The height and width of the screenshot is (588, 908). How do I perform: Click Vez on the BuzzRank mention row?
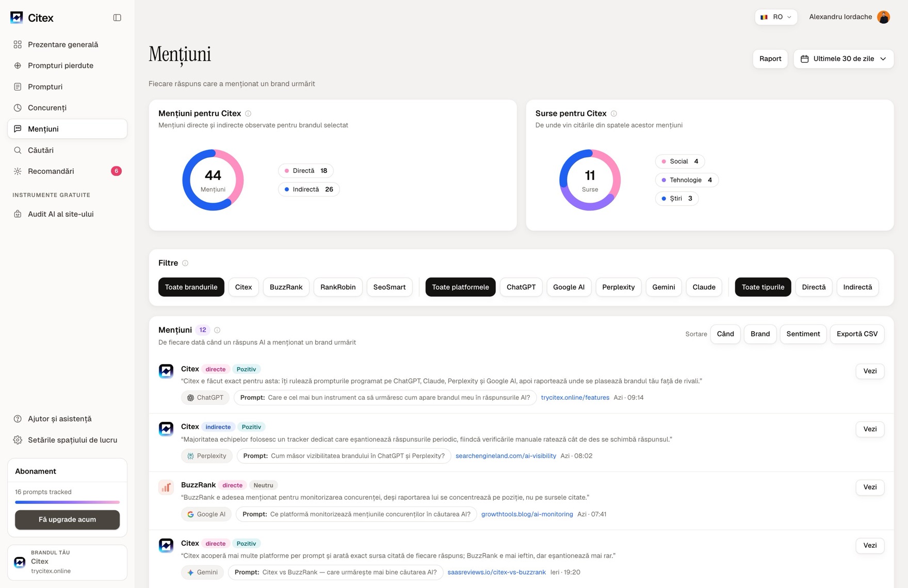pos(870,487)
